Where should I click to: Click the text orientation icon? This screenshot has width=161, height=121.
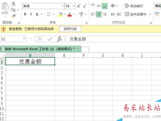113,6
